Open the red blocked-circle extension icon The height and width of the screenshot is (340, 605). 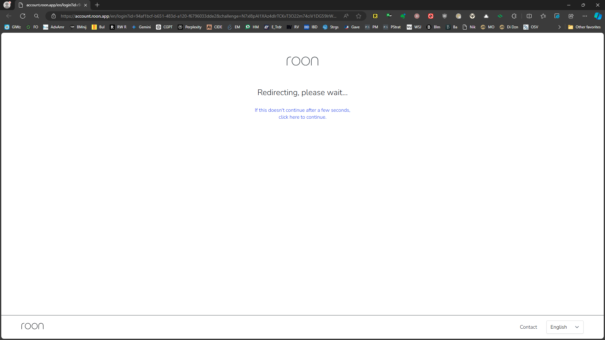coord(431,16)
